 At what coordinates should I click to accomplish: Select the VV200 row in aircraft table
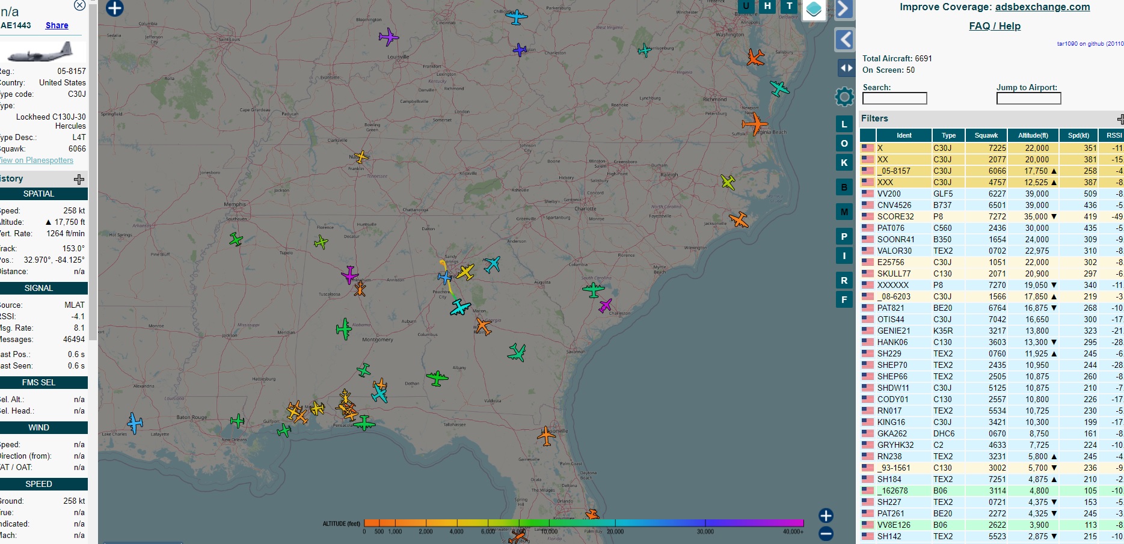coord(992,194)
